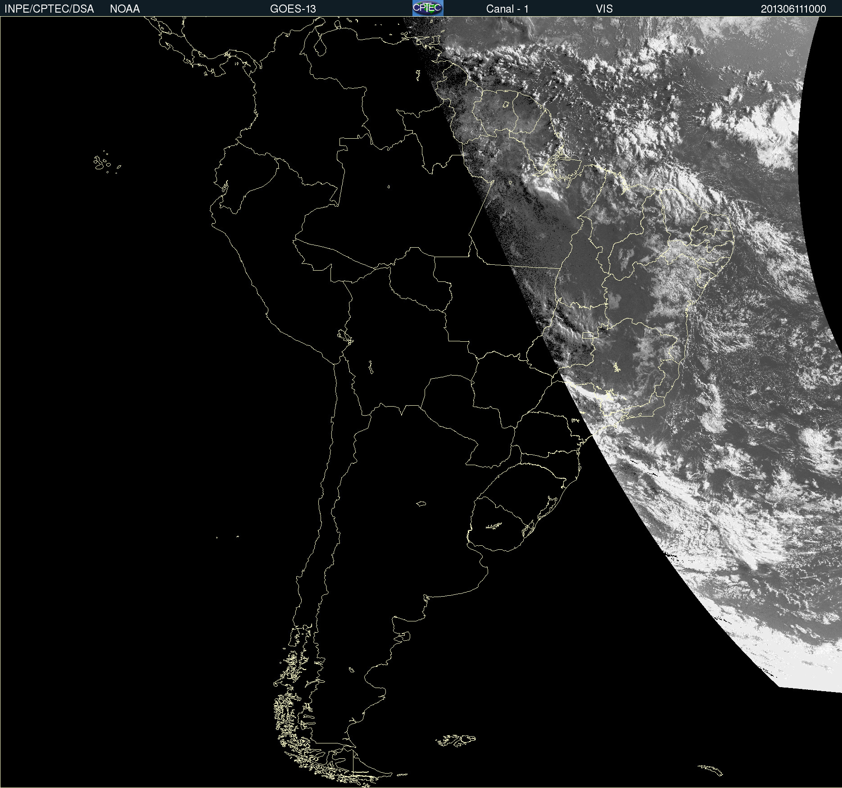Viewport: 842px width, 788px height.
Task: Click Mar Chiquita lake outline in Argentina
Action: pos(421,503)
